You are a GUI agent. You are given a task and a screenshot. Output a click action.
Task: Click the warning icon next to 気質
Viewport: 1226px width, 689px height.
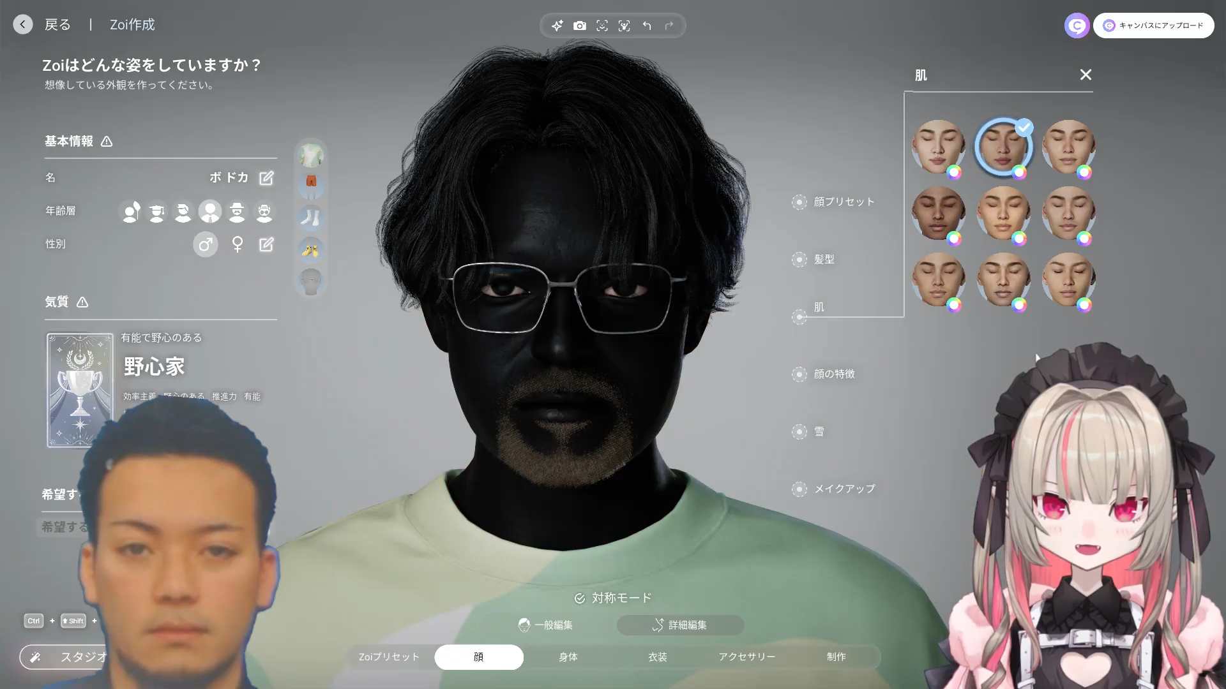pos(82,302)
